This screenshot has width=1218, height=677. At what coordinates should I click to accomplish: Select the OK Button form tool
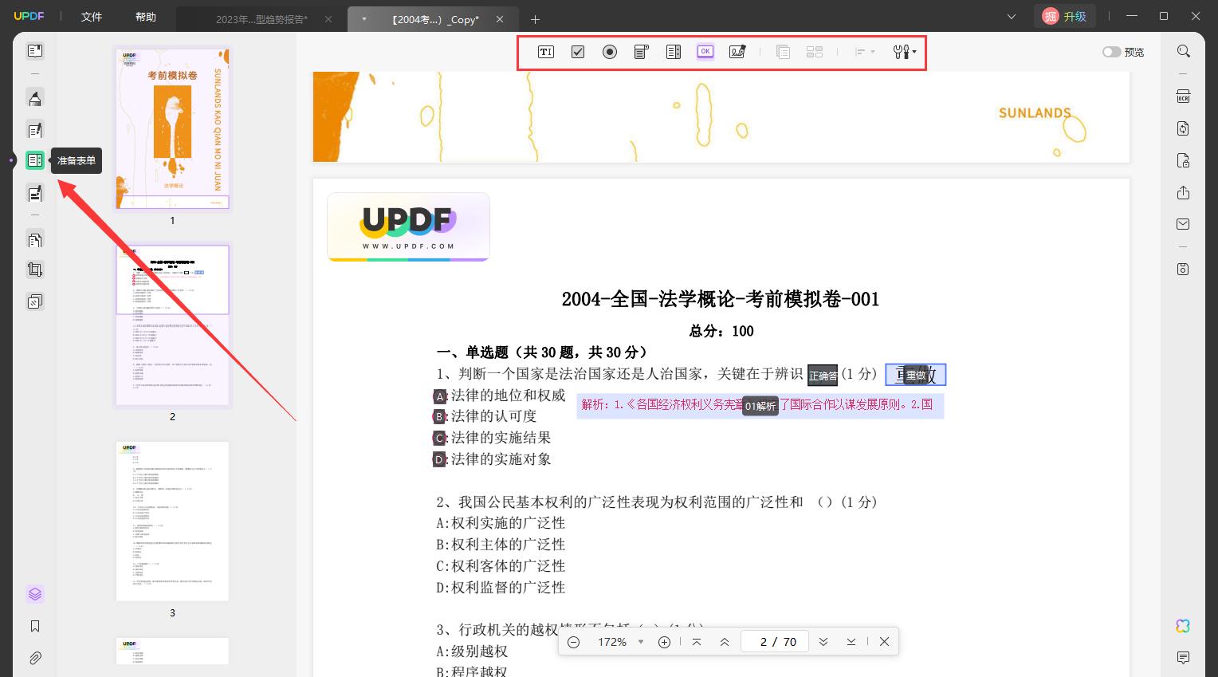[x=705, y=52]
